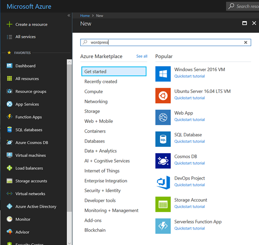
Task: Open Web App Quickstart tutorial link
Action: (189, 119)
